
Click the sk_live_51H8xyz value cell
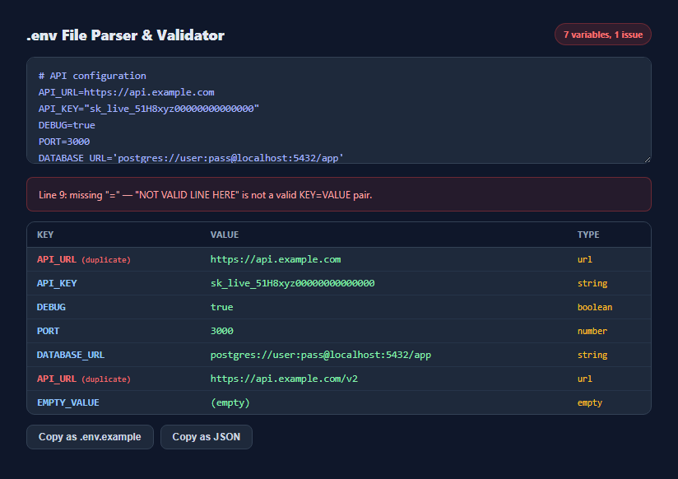(292, 283)
